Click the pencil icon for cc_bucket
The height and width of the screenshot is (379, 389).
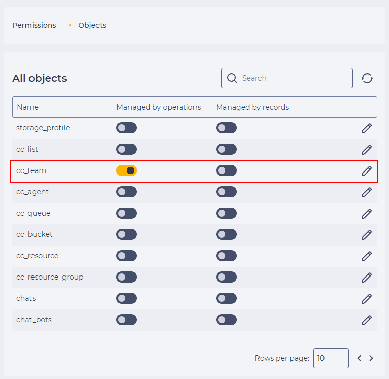367,235
